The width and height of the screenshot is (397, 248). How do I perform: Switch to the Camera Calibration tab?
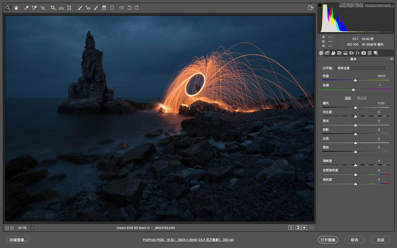(x=363, y=53)
